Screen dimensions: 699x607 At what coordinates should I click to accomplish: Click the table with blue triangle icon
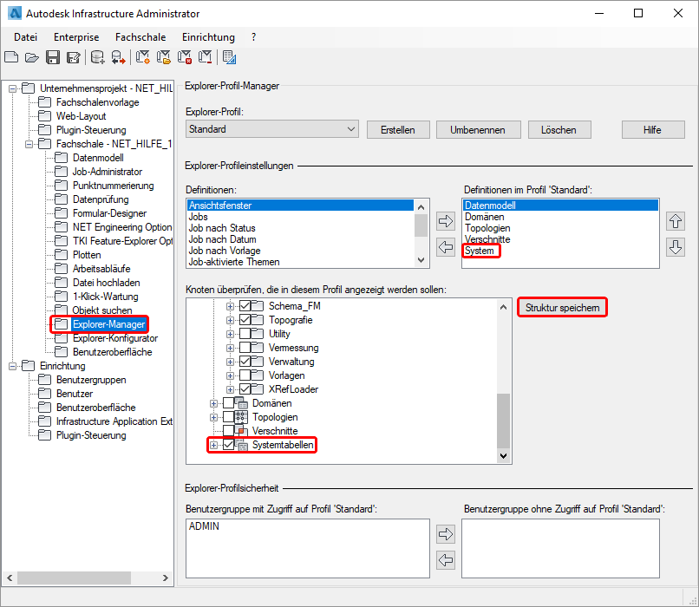pos(229,57)
